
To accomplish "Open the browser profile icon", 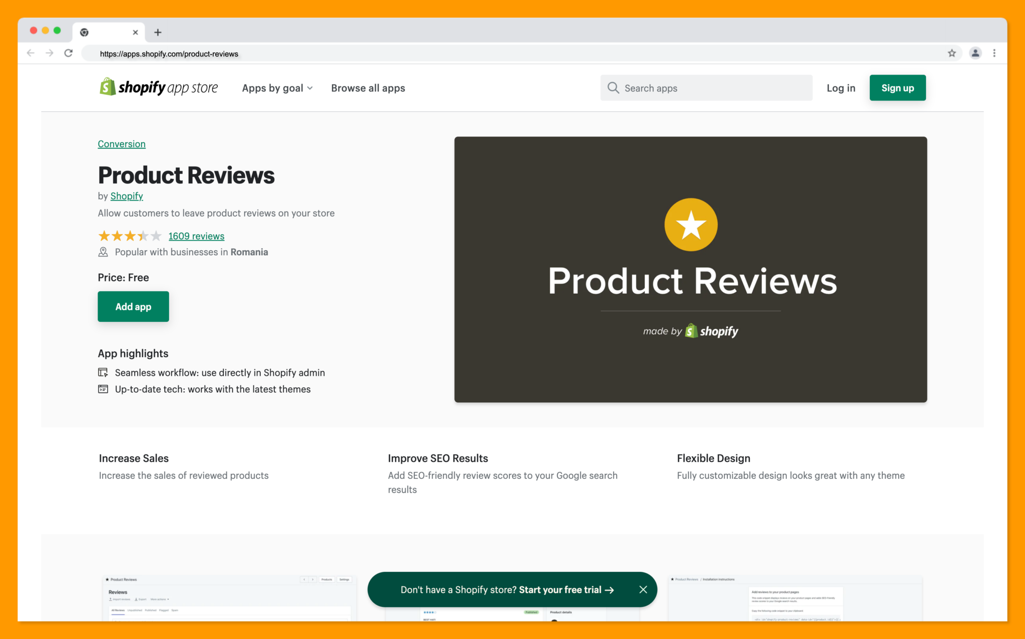I will 974,53.
